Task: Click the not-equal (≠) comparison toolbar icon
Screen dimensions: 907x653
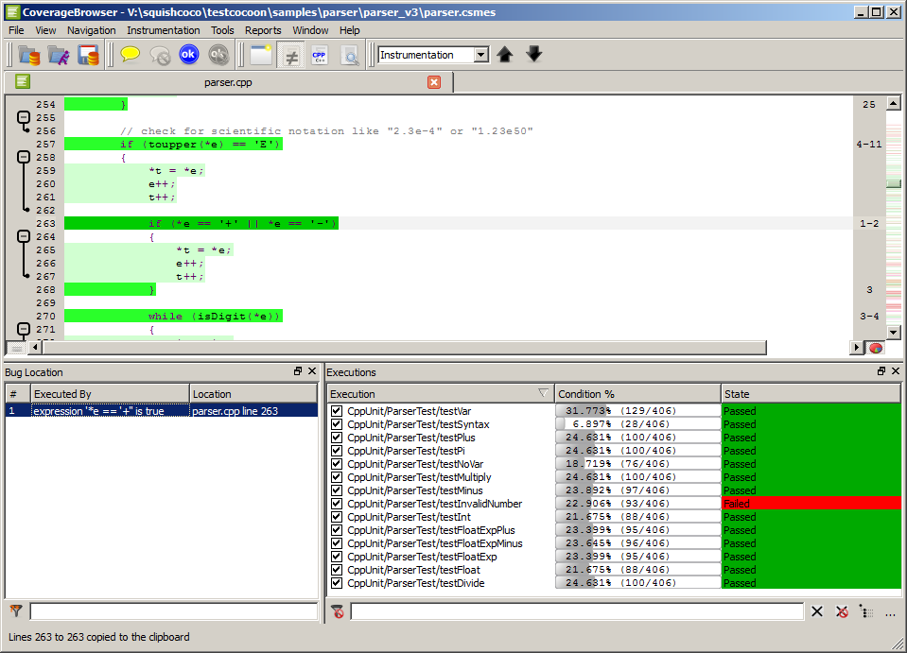Action: click(291, 55)
